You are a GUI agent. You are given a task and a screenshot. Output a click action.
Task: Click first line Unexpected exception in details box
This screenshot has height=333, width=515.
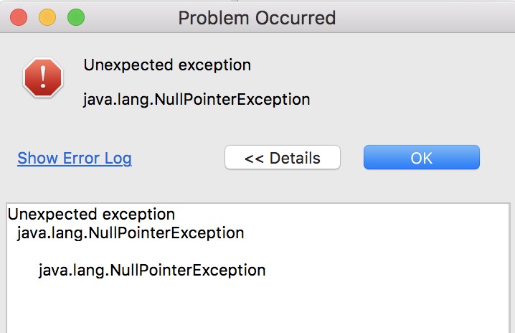91,215
